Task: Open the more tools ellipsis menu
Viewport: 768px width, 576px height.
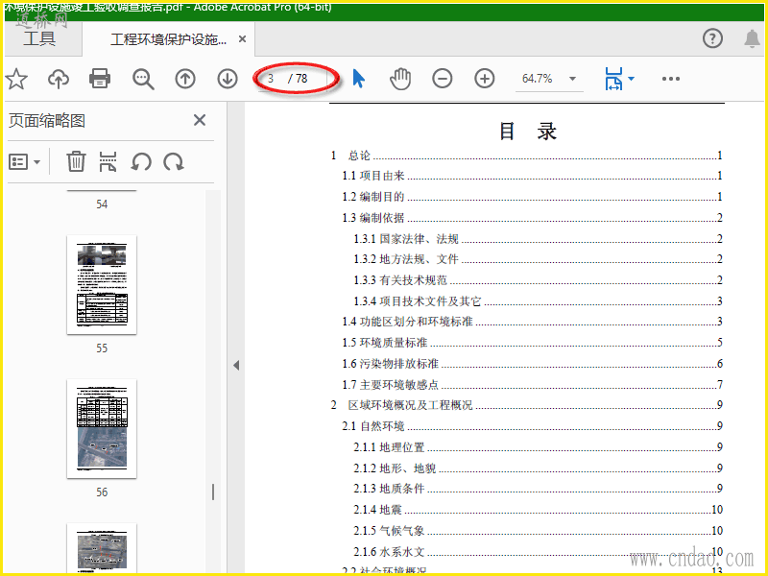Action: 670,79
